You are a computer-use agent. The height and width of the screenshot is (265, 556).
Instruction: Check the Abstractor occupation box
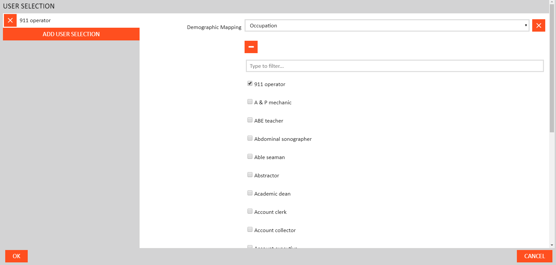coord(250,175)
